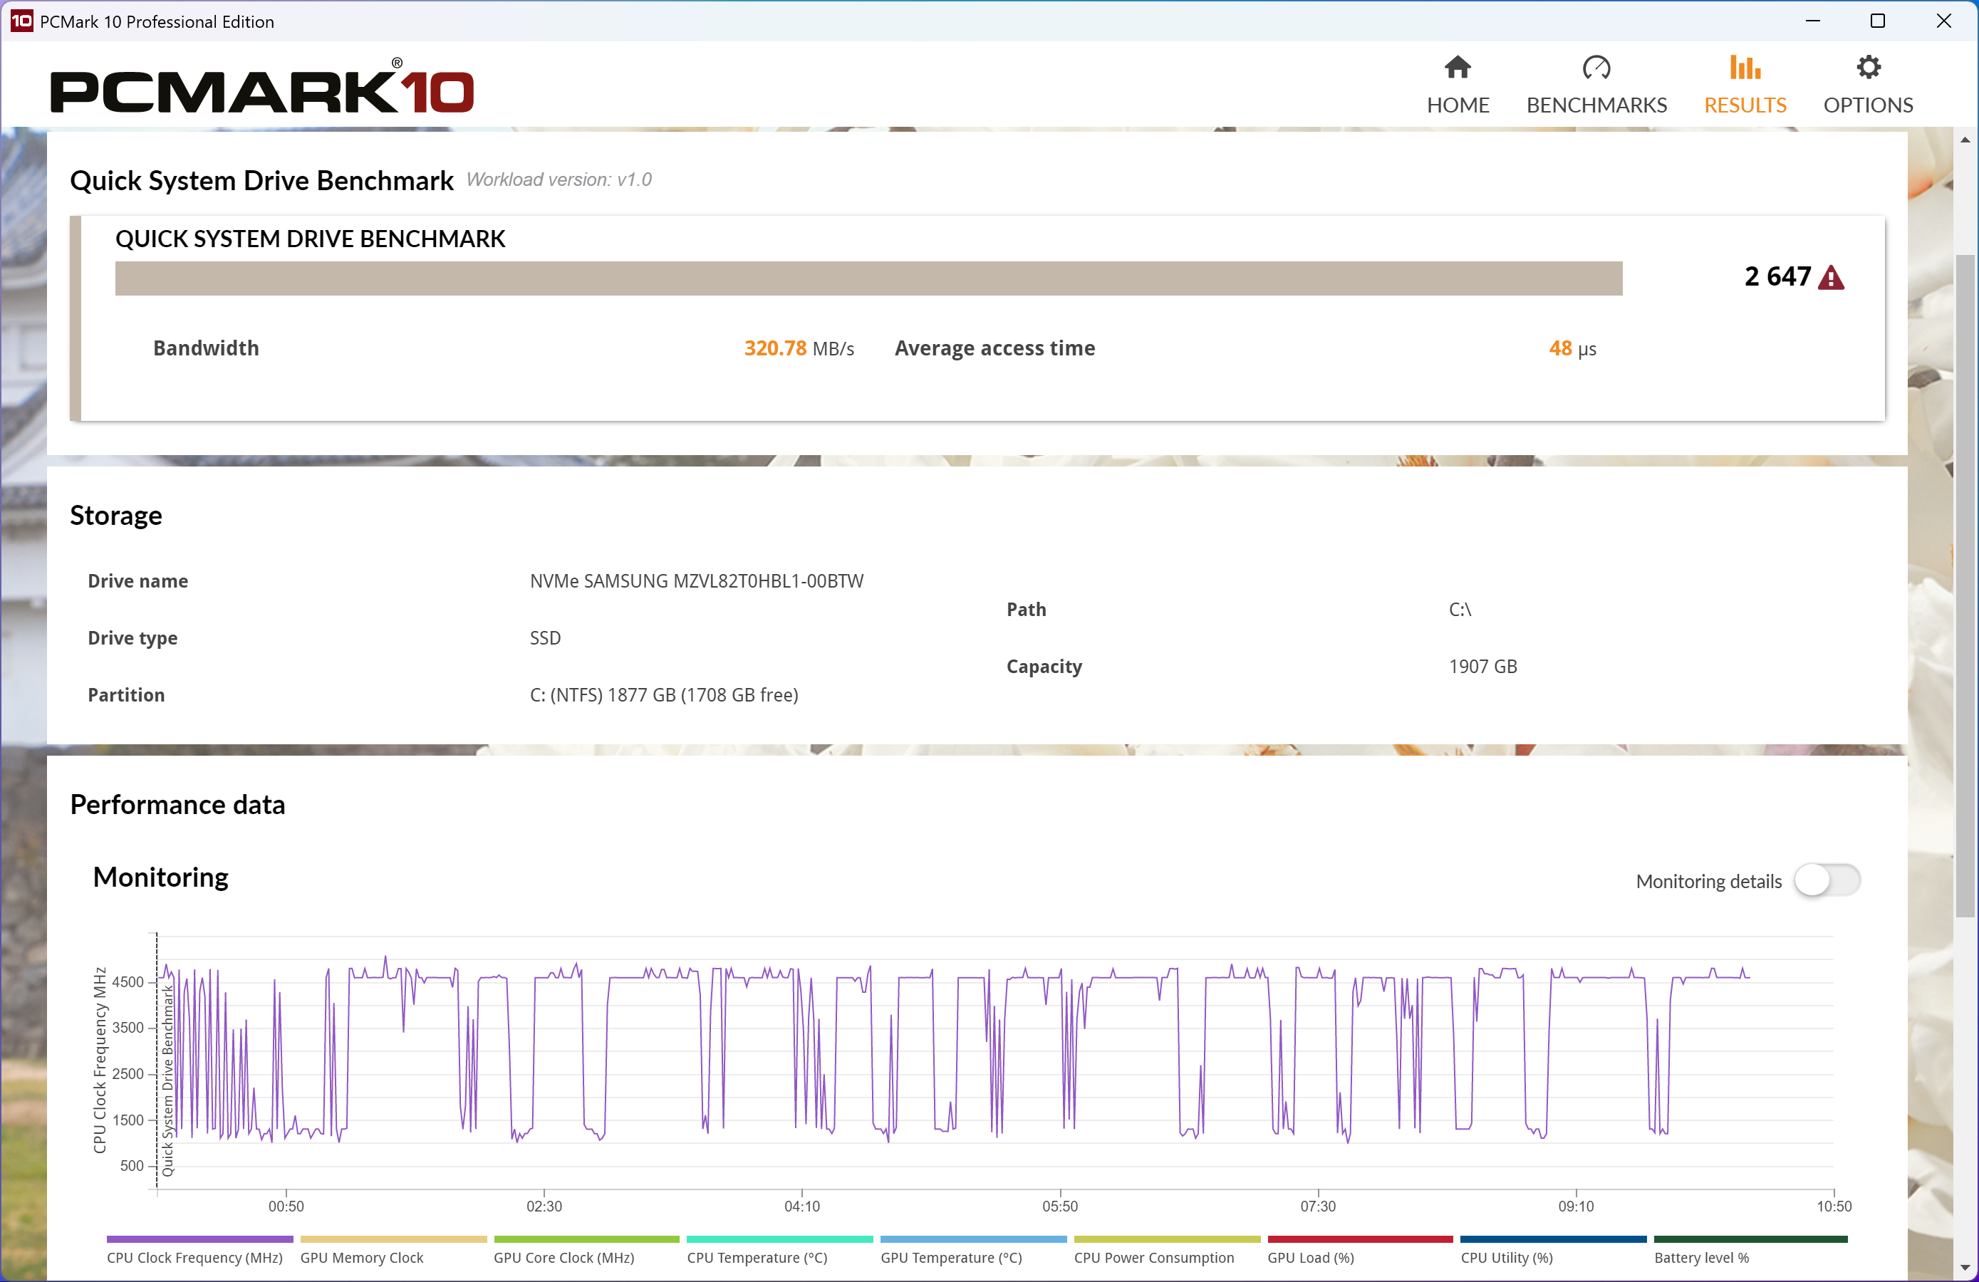Click the Path value C:\

point(1459,610)
